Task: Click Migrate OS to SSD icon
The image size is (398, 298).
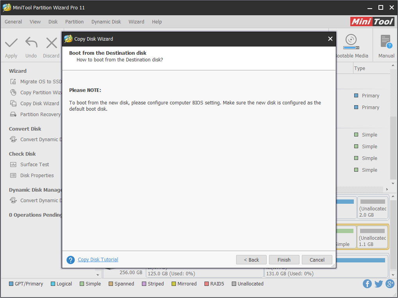Action: [13, 81]
